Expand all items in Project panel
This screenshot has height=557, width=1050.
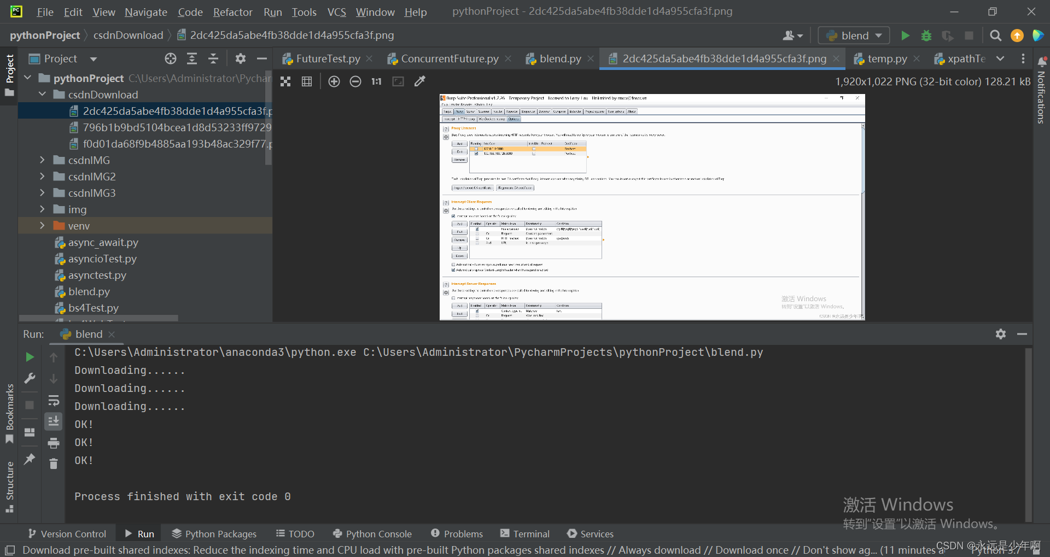[192, 58]
